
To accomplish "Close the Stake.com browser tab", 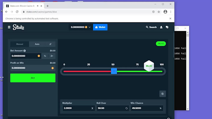I will (41, 6).
